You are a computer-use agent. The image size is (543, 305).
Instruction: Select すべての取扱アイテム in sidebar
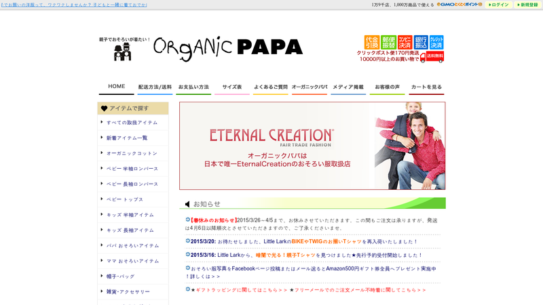point(132,123)
